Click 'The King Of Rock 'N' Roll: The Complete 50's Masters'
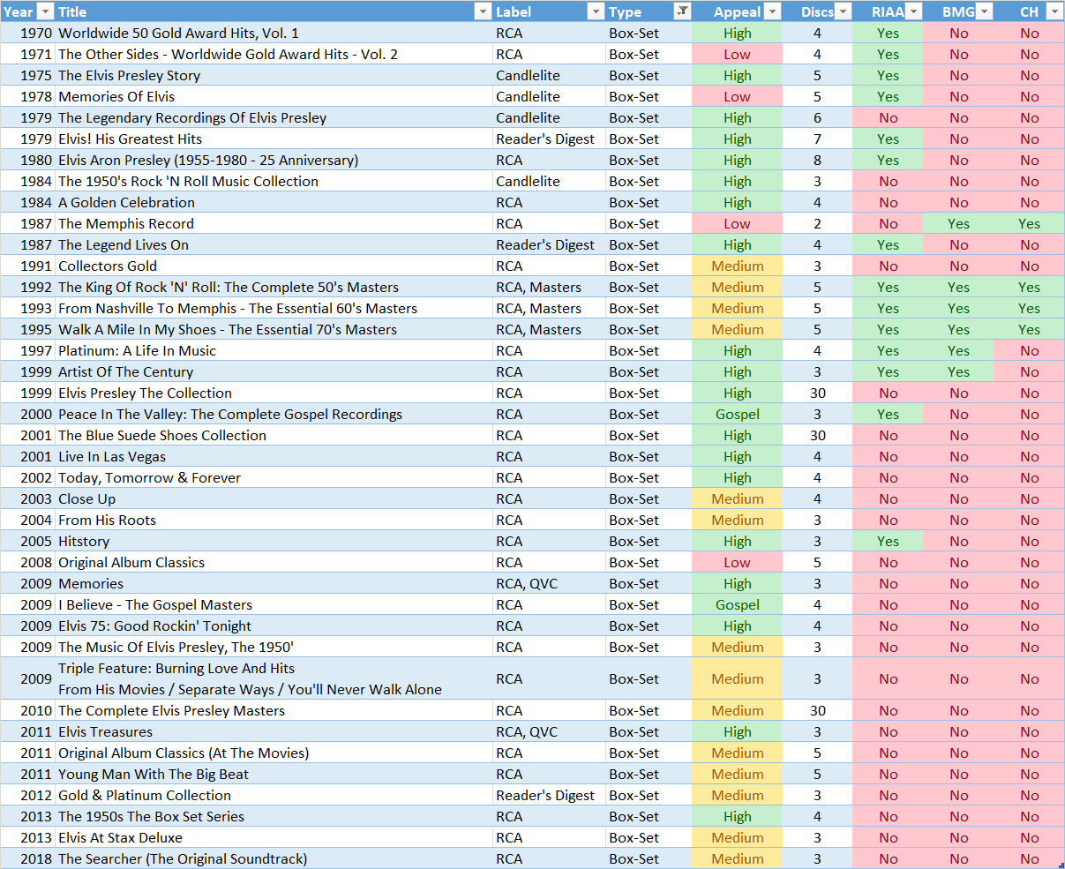The height and width of the screenshot is (869, 1065). (229, 287)
